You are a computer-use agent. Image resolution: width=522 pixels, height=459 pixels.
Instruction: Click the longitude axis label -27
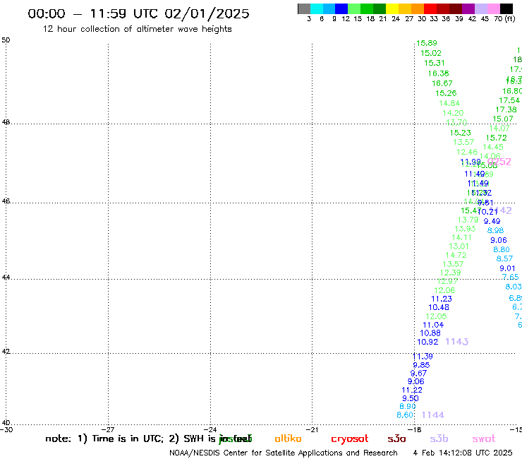(108, 430)
